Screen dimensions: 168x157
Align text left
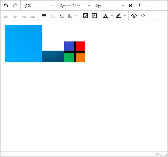(x=6, y=16)
